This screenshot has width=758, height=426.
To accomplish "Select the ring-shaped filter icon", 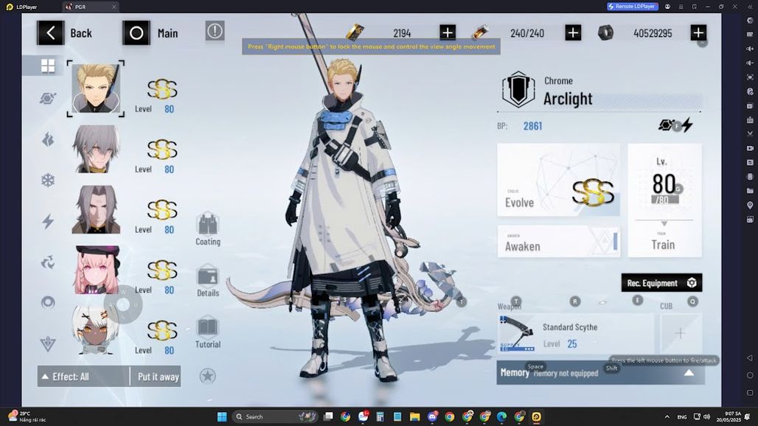I will [48, 303].
